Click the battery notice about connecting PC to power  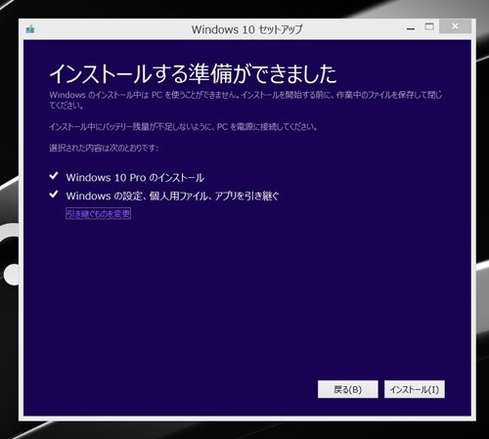183,126
